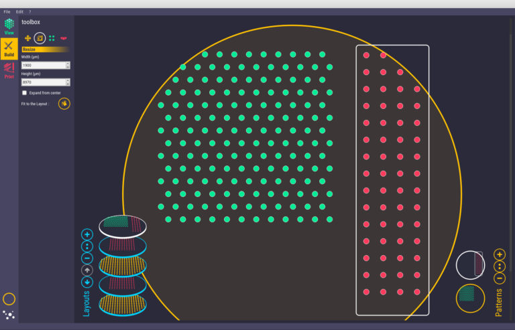
Task: Decrease Height using the down stepper arrow
Action: [68, 84]
